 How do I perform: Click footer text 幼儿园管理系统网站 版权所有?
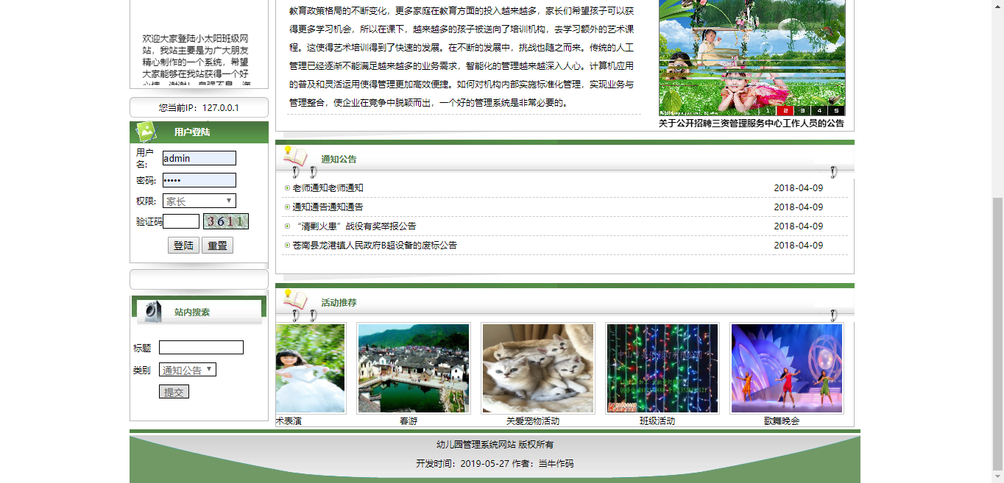tap(495, 445)
